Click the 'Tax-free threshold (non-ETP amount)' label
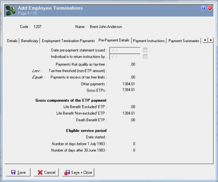This screenshot has width=218, height=182. coord(78,71)
